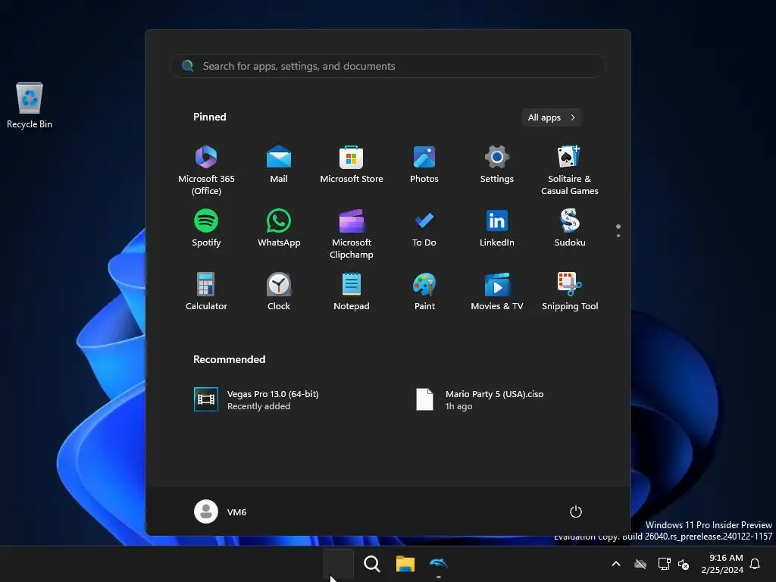This screenshot has height=582, width=776.
Task: Open recommended file Mario Party 5 (USA).ciso
Action: [479, 399]
